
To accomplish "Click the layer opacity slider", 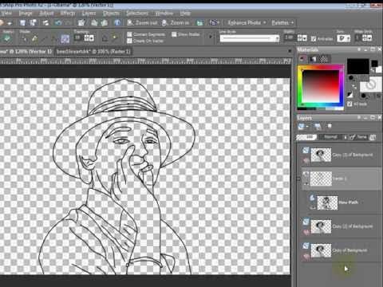I will point(306,137).
